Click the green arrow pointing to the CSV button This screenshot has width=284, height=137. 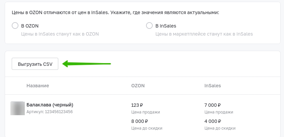pos(87,64)
